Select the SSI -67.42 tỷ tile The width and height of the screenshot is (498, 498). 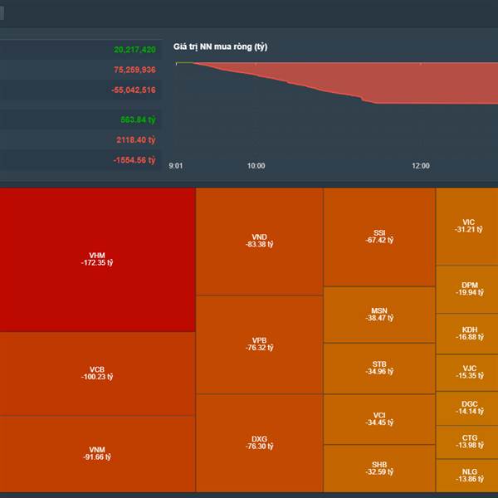[x=379, y=237]
